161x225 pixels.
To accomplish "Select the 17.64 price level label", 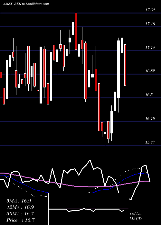I will (x=150, y=10).
